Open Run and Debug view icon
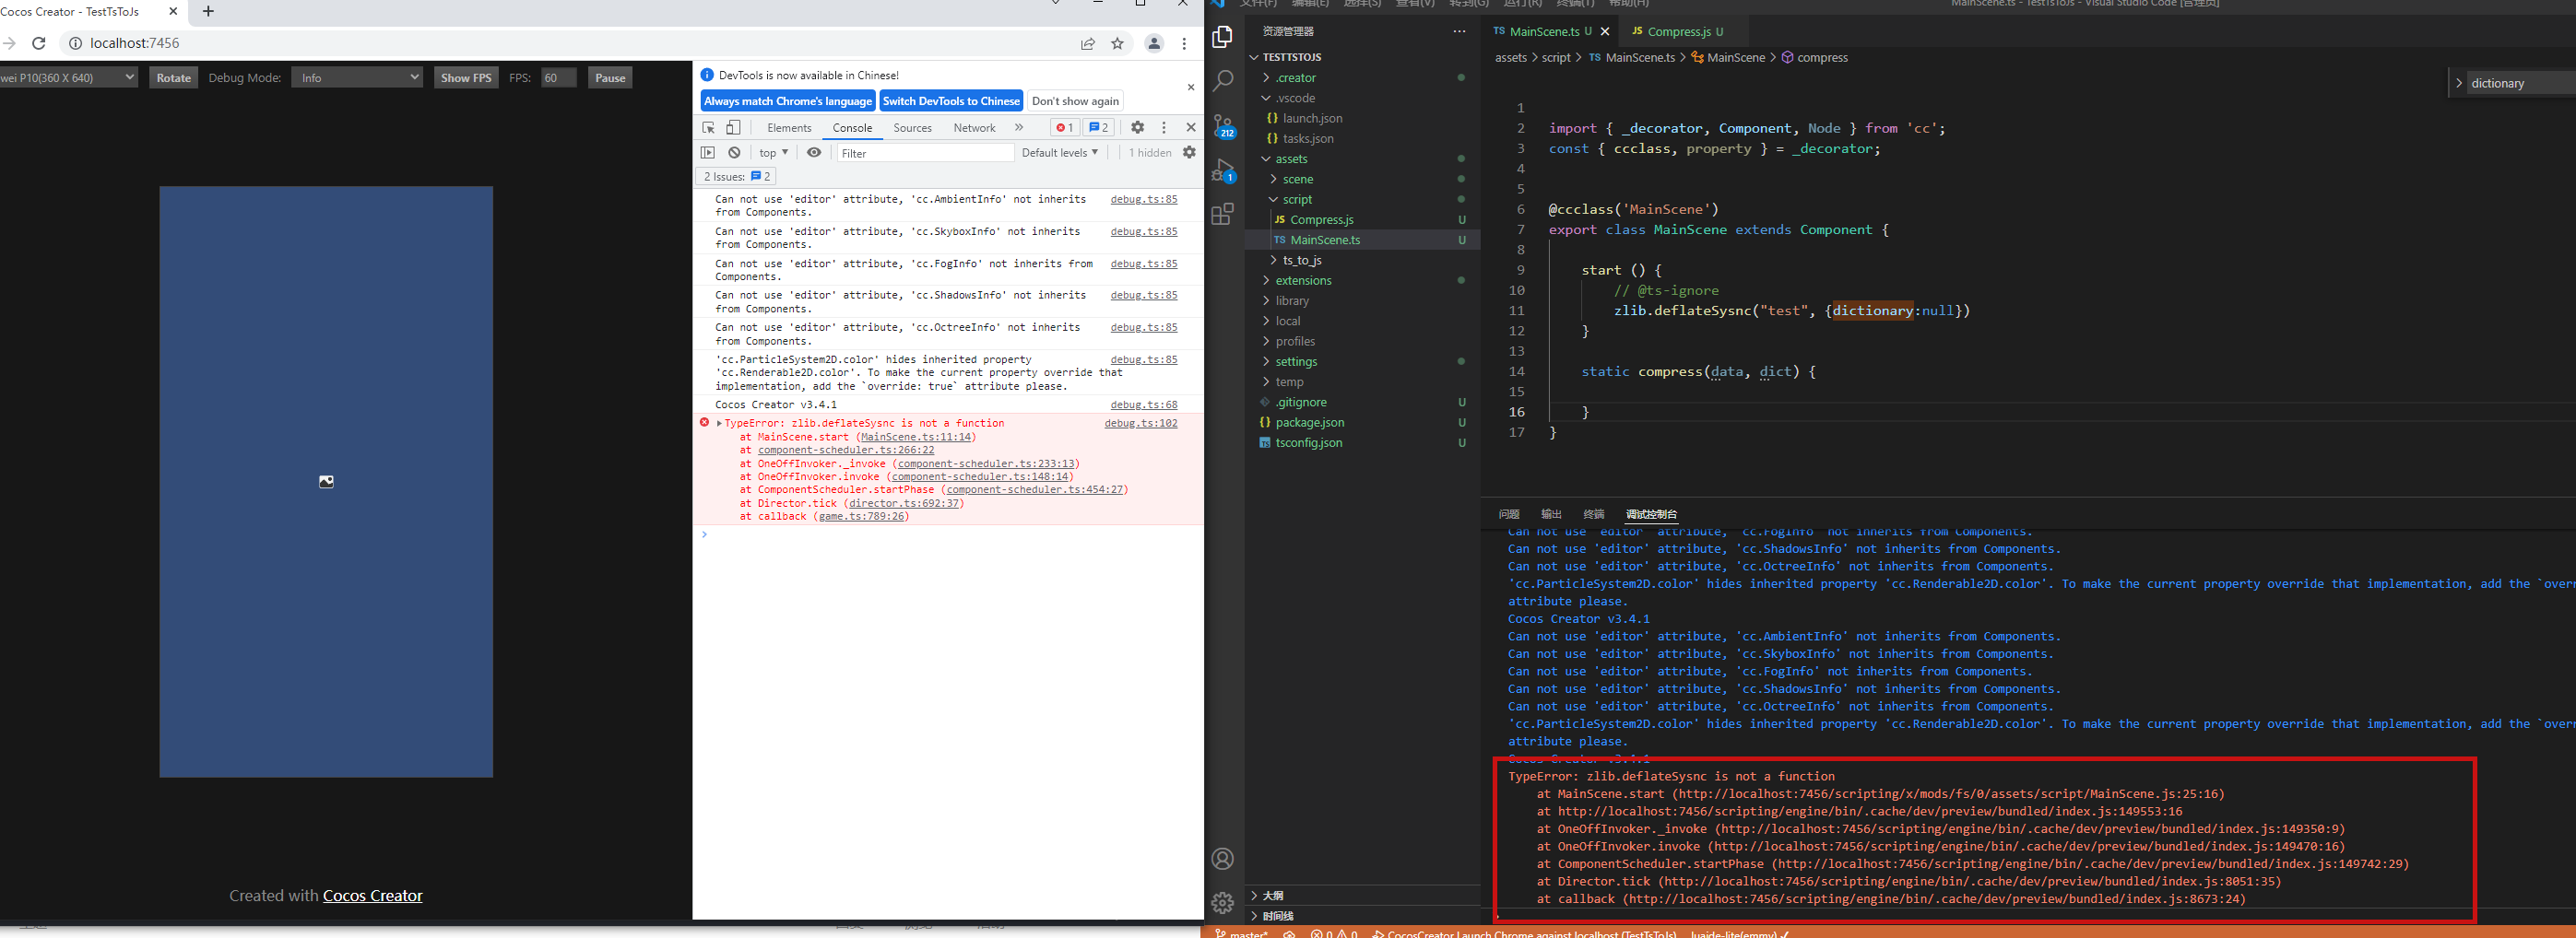 tap(1223, 170)
